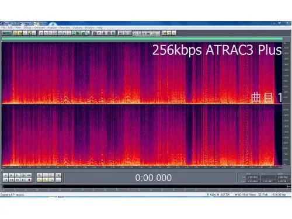292x219 pixels.
Task: Click the selection Begin time field
Action: click(252, 177)
